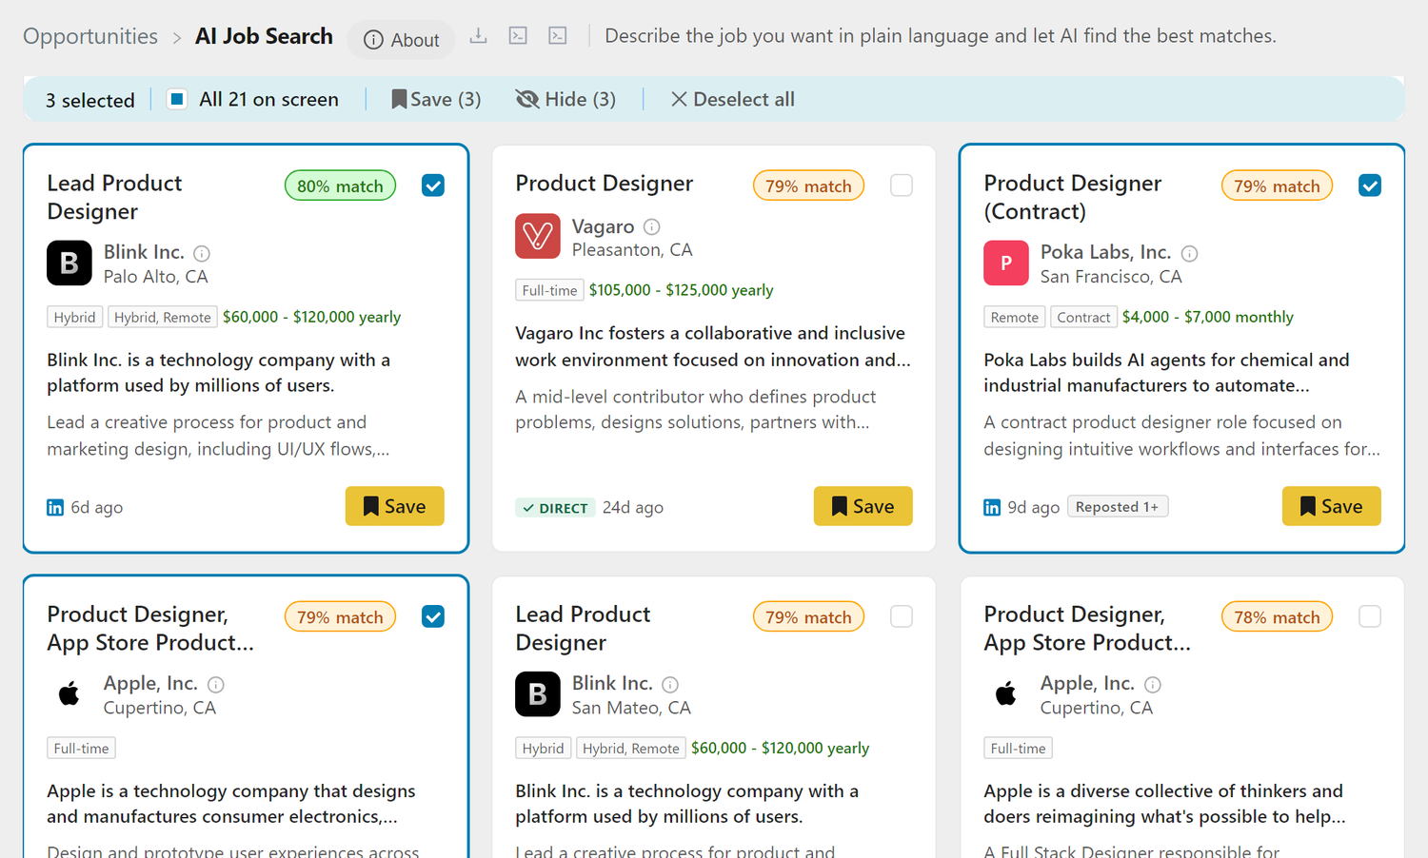Open the About info button
The width and height of the screenshot is (1428, 858).
(x=402, y=40)
